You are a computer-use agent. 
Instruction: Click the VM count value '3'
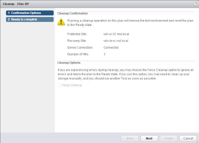104,54
